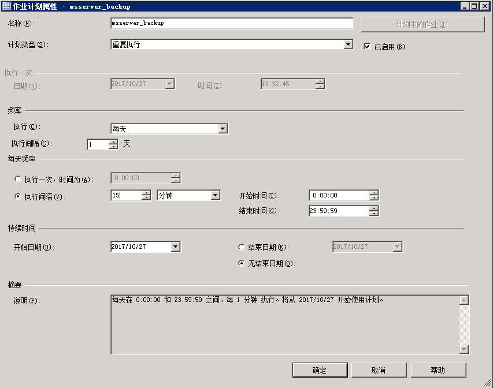
Task: Click the summary scrollbar down arrow
Action: 464,349
